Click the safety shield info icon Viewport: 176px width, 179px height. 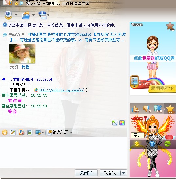pos(5,25)
